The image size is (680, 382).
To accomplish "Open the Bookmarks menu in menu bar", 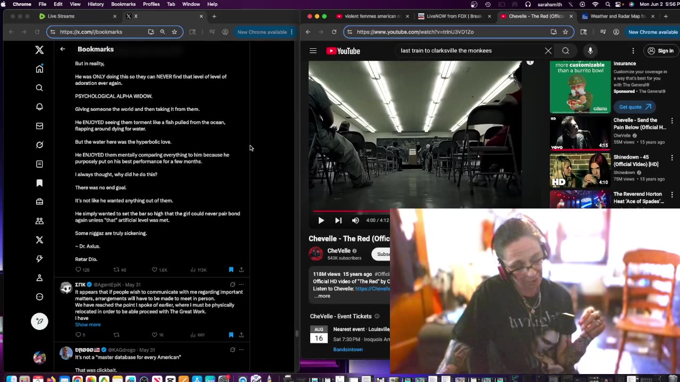I will [x=123, y=4].
